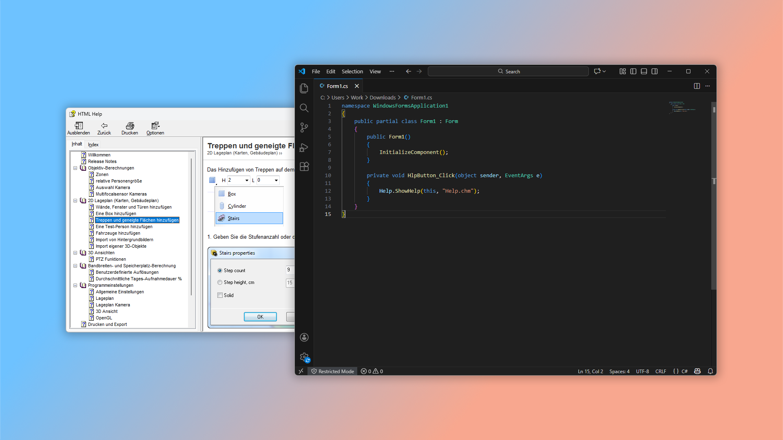Click the help contents tree vertical scrollbar
The width and height of the screenshot is (783, 440).
click(191, 226)
